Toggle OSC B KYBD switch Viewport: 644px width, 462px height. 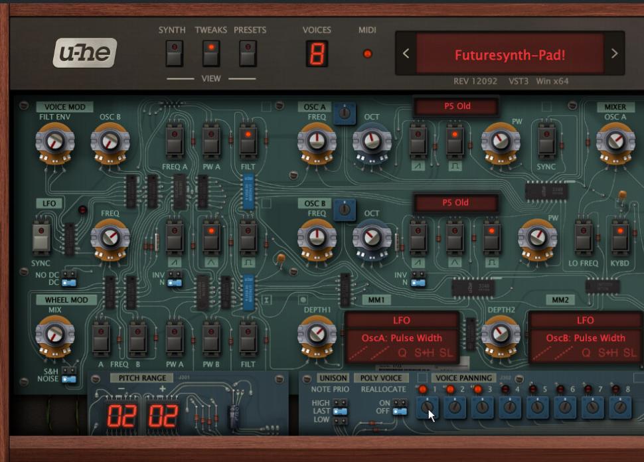click(620, 238)
